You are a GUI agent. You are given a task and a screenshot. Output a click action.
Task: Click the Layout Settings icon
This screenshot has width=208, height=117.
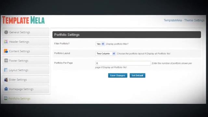[x=6, y=70]
